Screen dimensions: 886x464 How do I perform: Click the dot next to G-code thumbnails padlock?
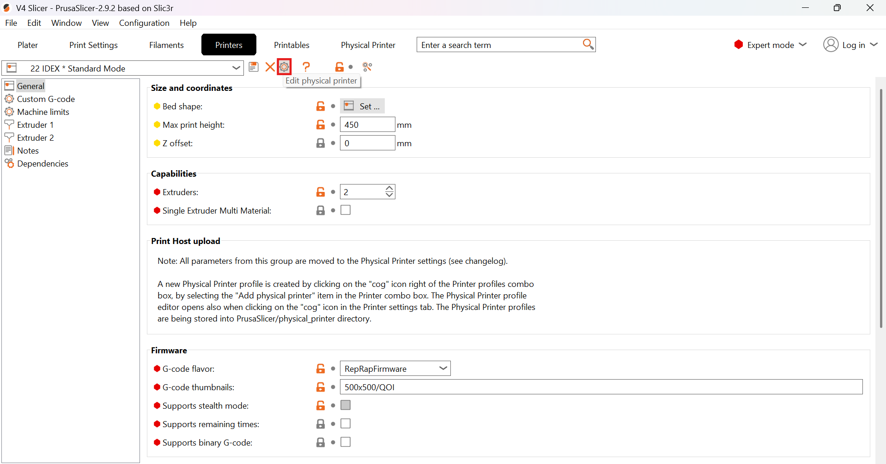tap(333, 387)
